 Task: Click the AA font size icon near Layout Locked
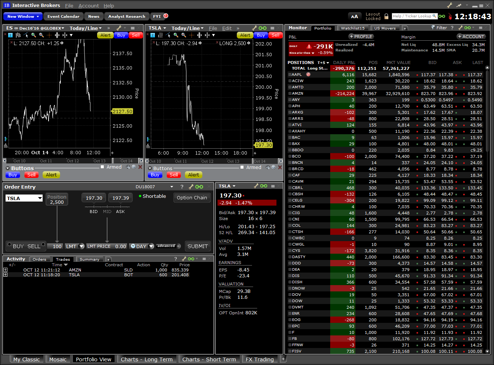(355, 16)
